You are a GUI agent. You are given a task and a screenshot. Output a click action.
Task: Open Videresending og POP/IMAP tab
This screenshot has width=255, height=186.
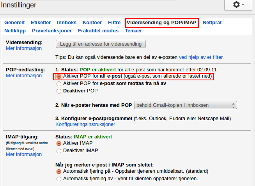162,23
